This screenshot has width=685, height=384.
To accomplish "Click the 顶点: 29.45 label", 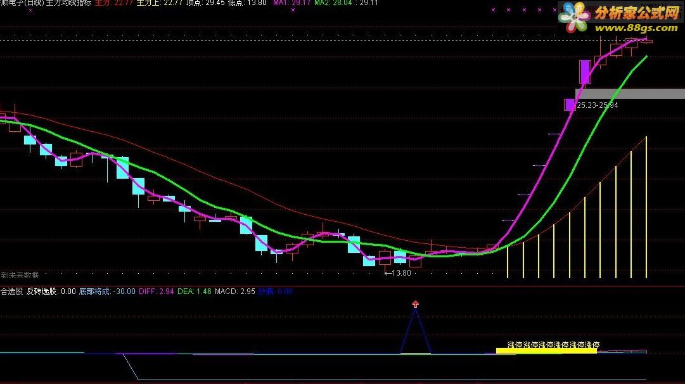I will point(205,3).
